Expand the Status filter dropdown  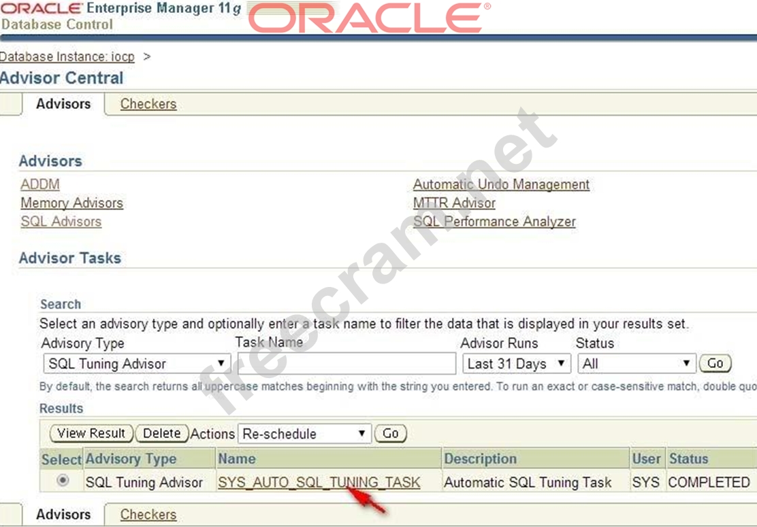pyautogui.click(x=637, y=364)
